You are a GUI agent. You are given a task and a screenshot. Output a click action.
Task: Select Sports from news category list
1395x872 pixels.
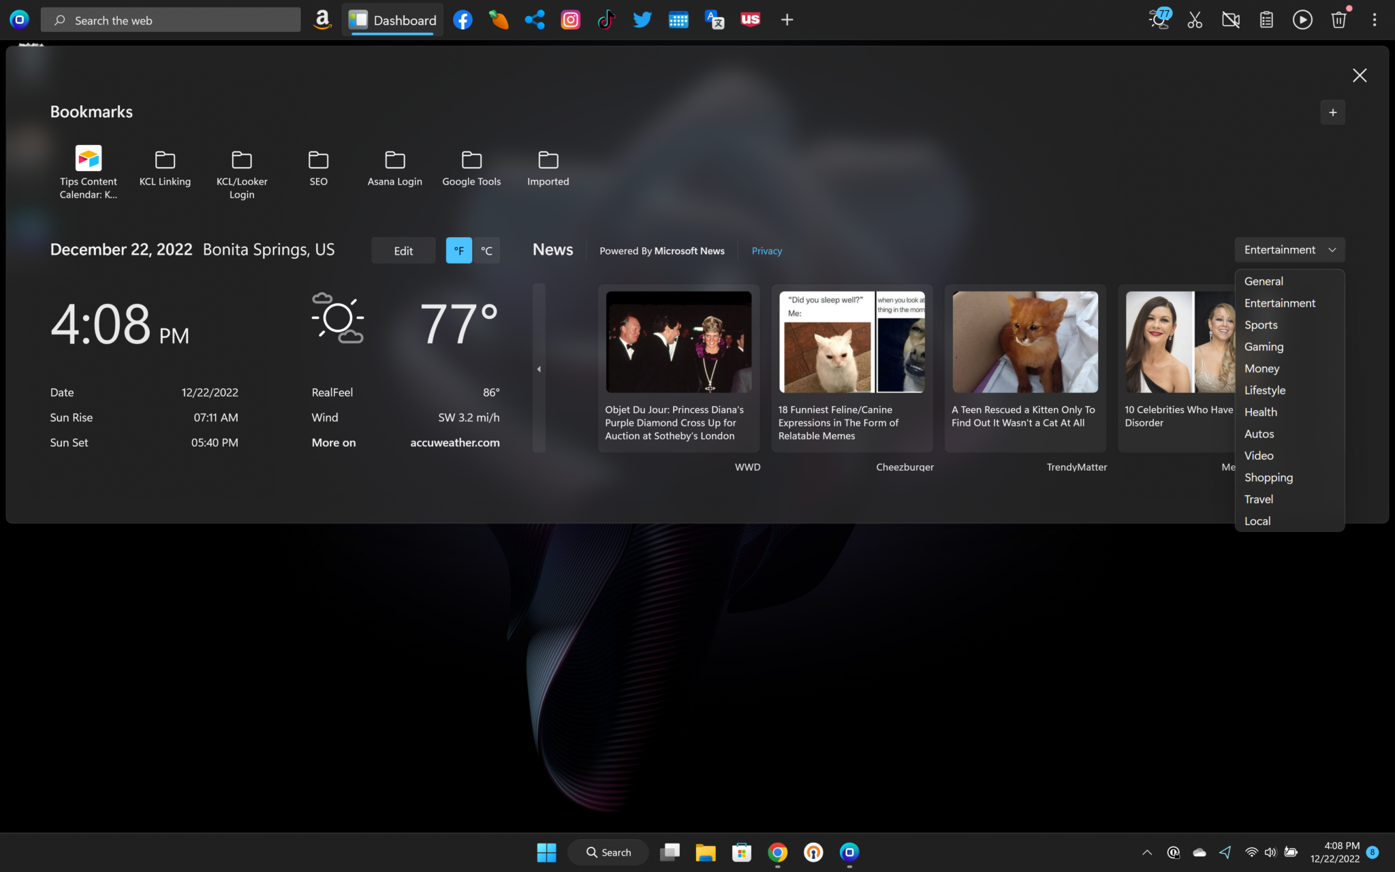coord(1261,325)
